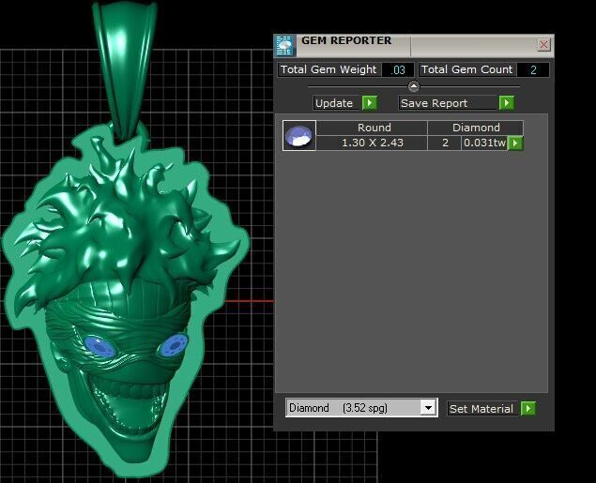The height and width of the screenshot is (483, 596).
Task: Select the round gem thumbnail
Action: pyautogui.click(x=299, y=136)
